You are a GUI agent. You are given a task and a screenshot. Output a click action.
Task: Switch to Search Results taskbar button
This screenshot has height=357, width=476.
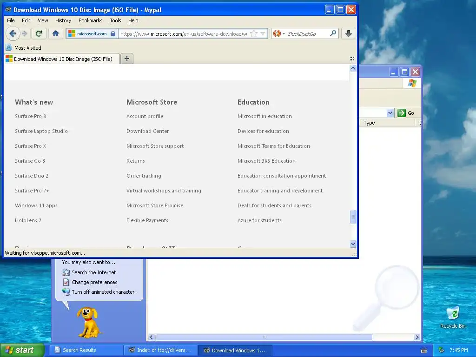coord(86,350)
